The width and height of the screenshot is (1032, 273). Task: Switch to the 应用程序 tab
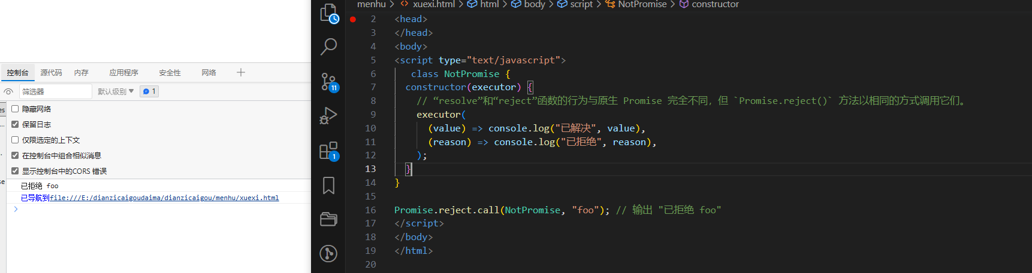point(123,72)
